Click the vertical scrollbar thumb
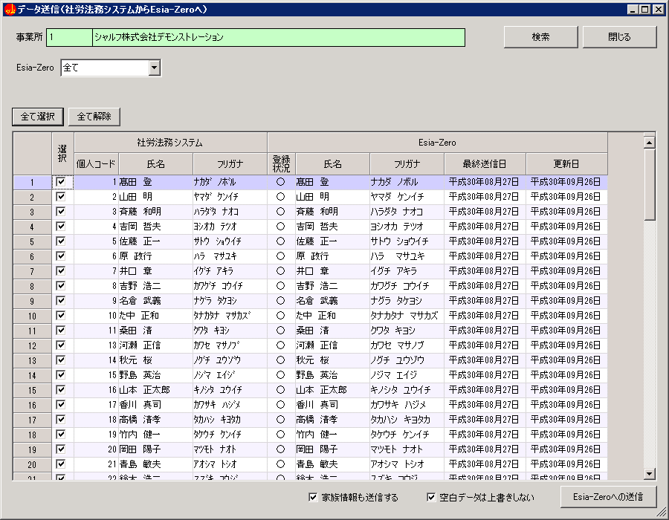The height and width of the screenshot is (520, 669). tap(650, 184)
